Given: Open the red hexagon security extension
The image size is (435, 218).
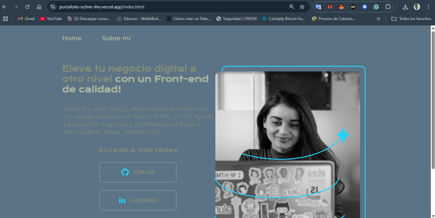Looking at the screenshot, I should pyautogui.click(x=330, y=7).
